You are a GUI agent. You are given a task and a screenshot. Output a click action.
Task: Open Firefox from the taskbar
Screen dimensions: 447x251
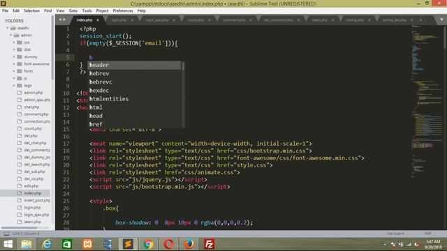point(189,244)
